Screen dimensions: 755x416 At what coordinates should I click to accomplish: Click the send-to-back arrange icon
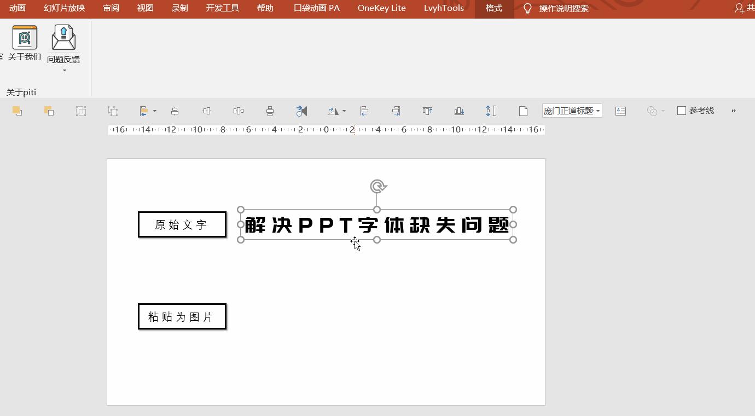49,111
